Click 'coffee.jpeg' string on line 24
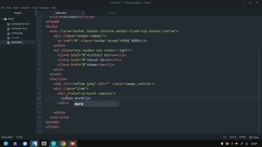The image size is (262, 147). pos(84,84)
